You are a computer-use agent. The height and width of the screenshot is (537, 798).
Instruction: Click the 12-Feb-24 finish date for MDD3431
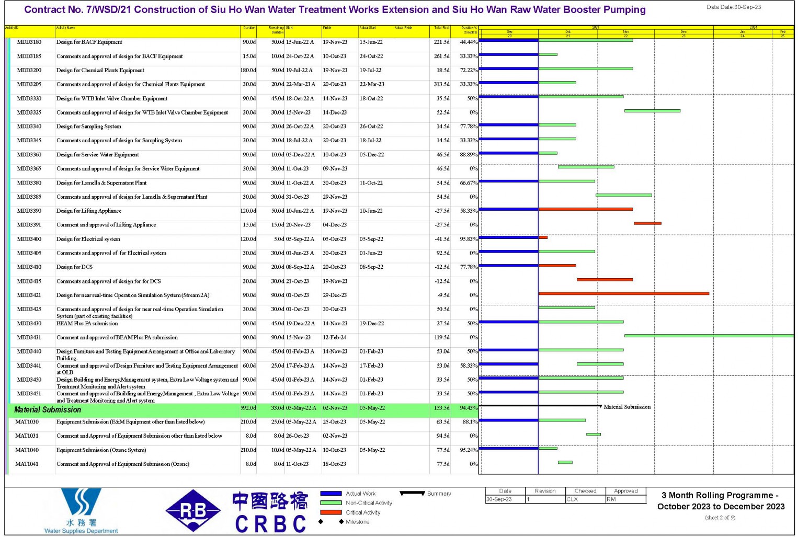[335, 337]
